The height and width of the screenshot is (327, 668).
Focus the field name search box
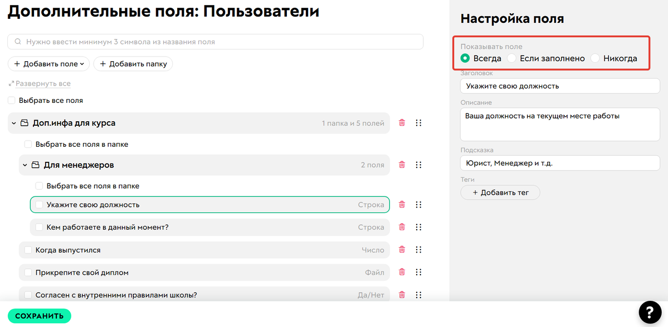(215, 42)
